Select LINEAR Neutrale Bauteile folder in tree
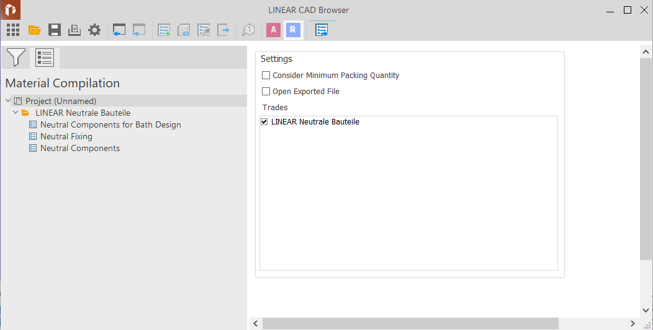 point(83,113)
